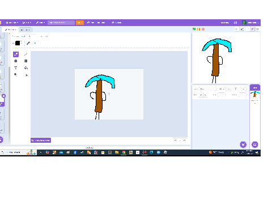Click the costume name input field
This screenshot has width=272, height=204.
click(x=29, y=36)
